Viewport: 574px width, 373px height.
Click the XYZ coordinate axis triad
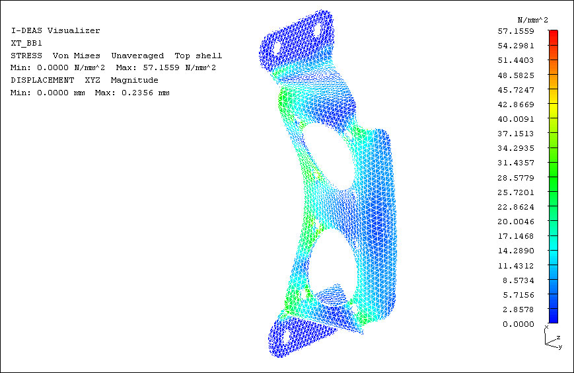[x=553, y=337]
